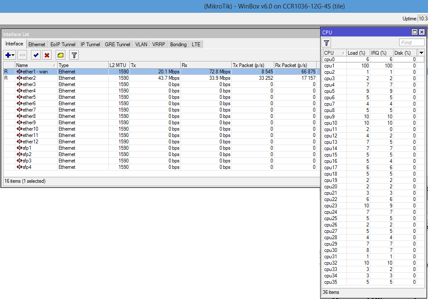Viewport: 428px width, 299px height.
Task: Sort by the Load (%) column header
Action: tap(358, 53)
